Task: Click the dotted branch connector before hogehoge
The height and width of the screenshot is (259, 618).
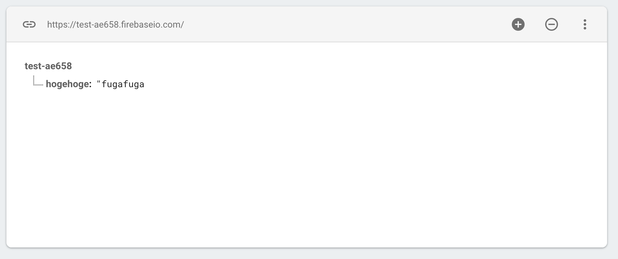Action: coord(38,81)
